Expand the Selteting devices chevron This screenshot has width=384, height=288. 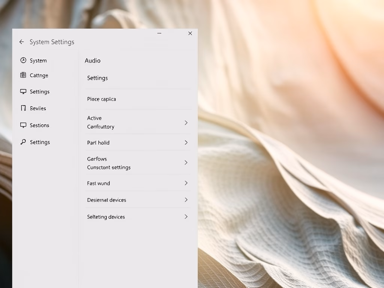[186, 217]
